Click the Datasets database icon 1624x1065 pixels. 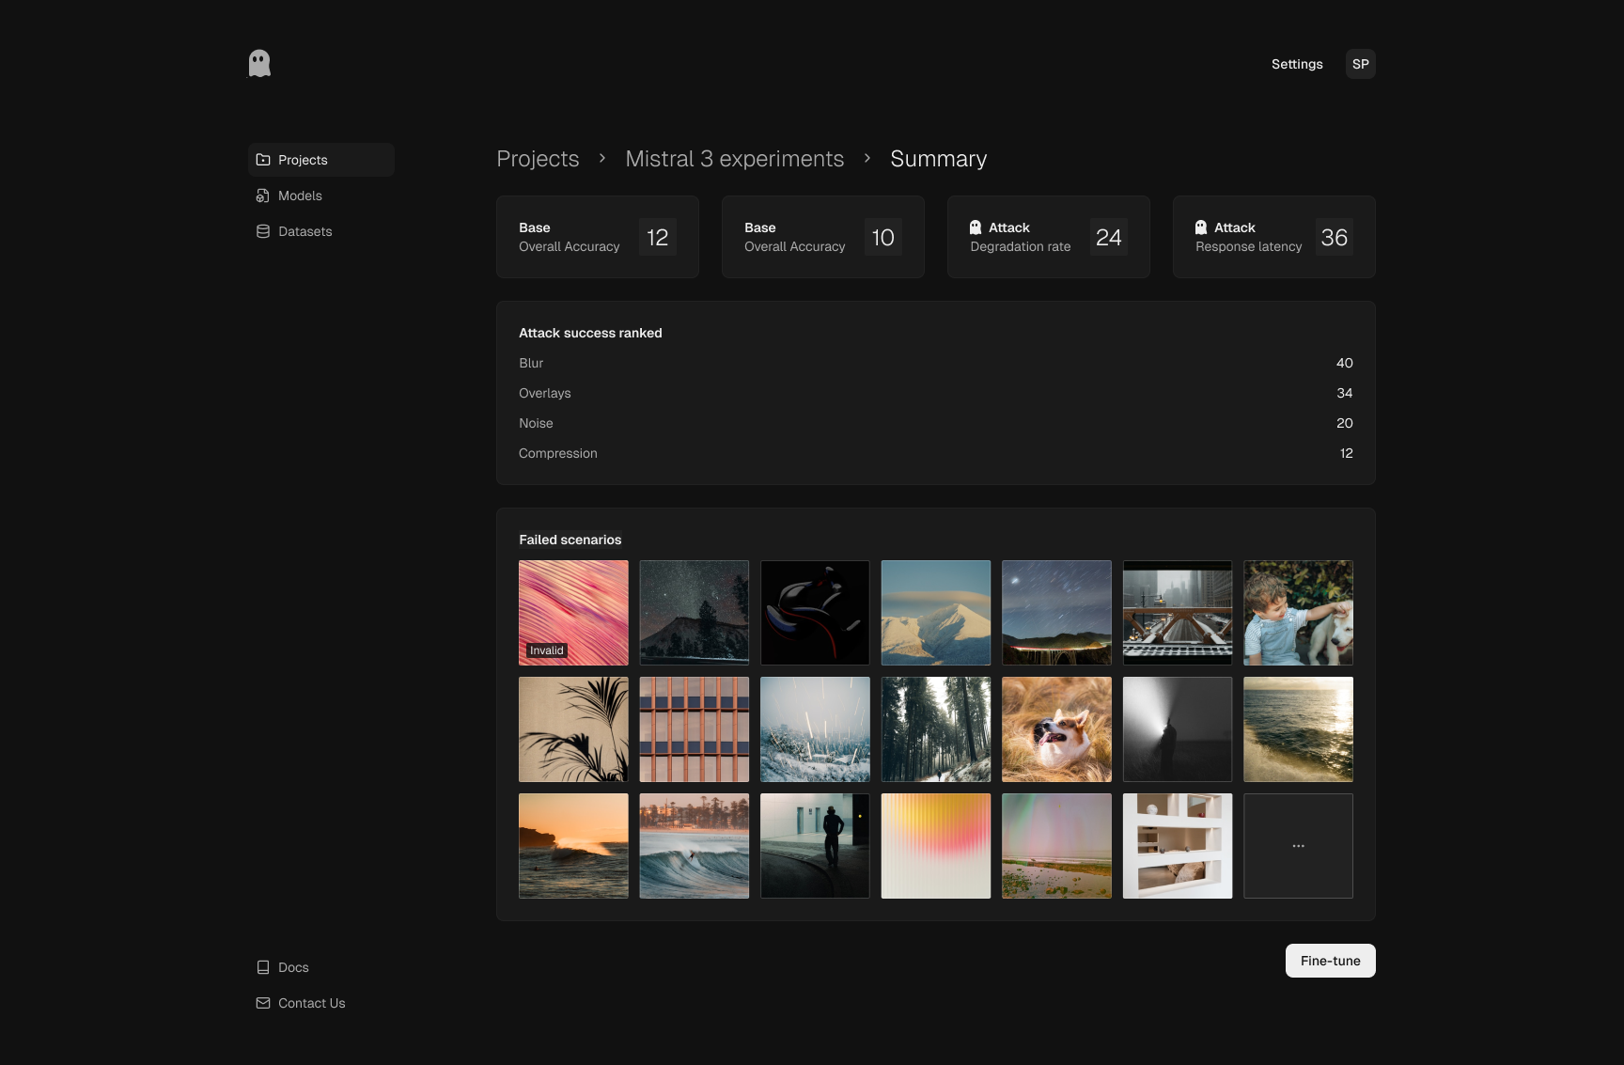click(263, 231)
